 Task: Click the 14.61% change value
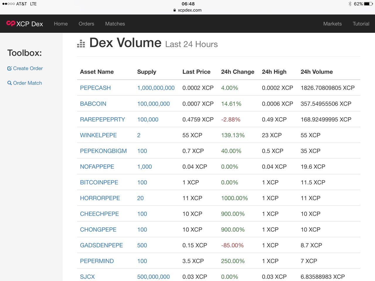coord(231,104)
